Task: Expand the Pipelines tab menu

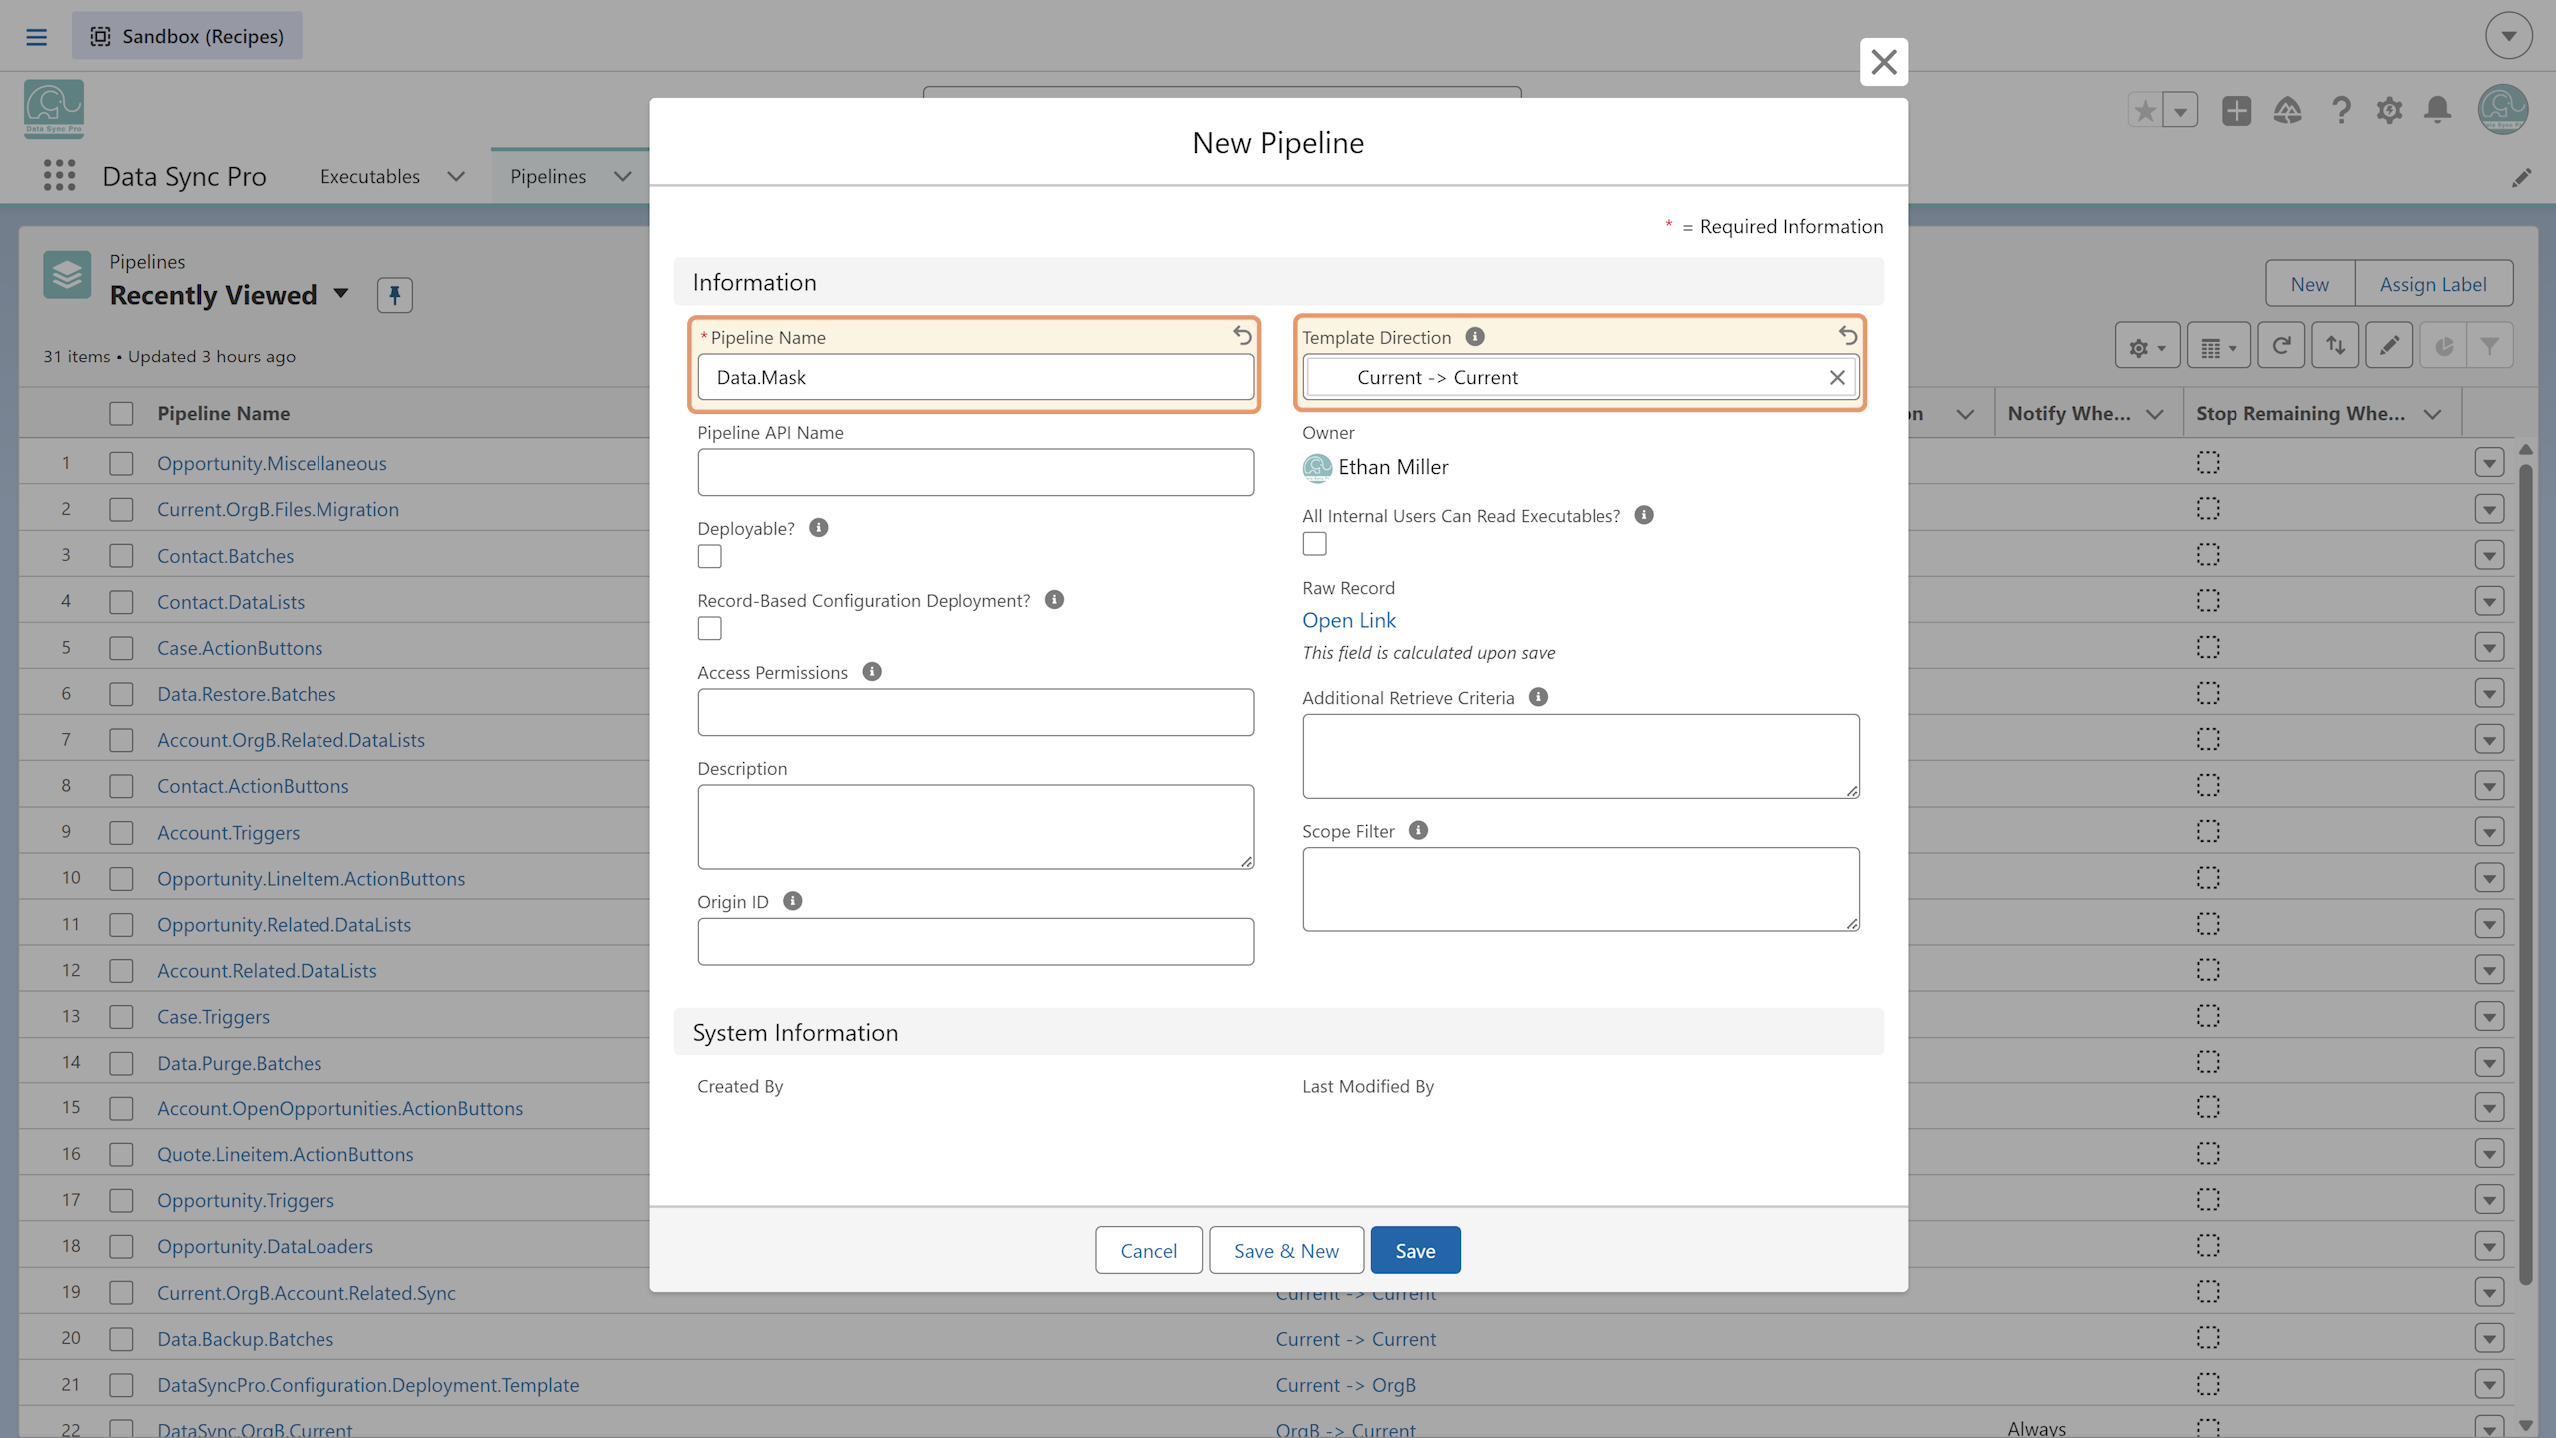Action: pos(623,177)
